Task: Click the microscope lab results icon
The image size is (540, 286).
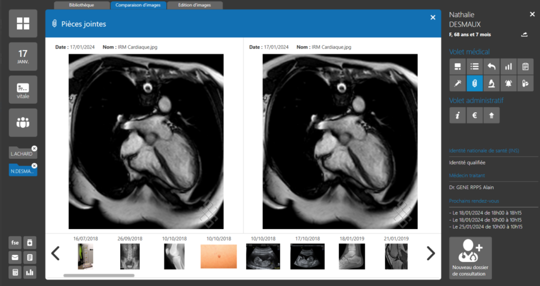Action: (491, 83)
